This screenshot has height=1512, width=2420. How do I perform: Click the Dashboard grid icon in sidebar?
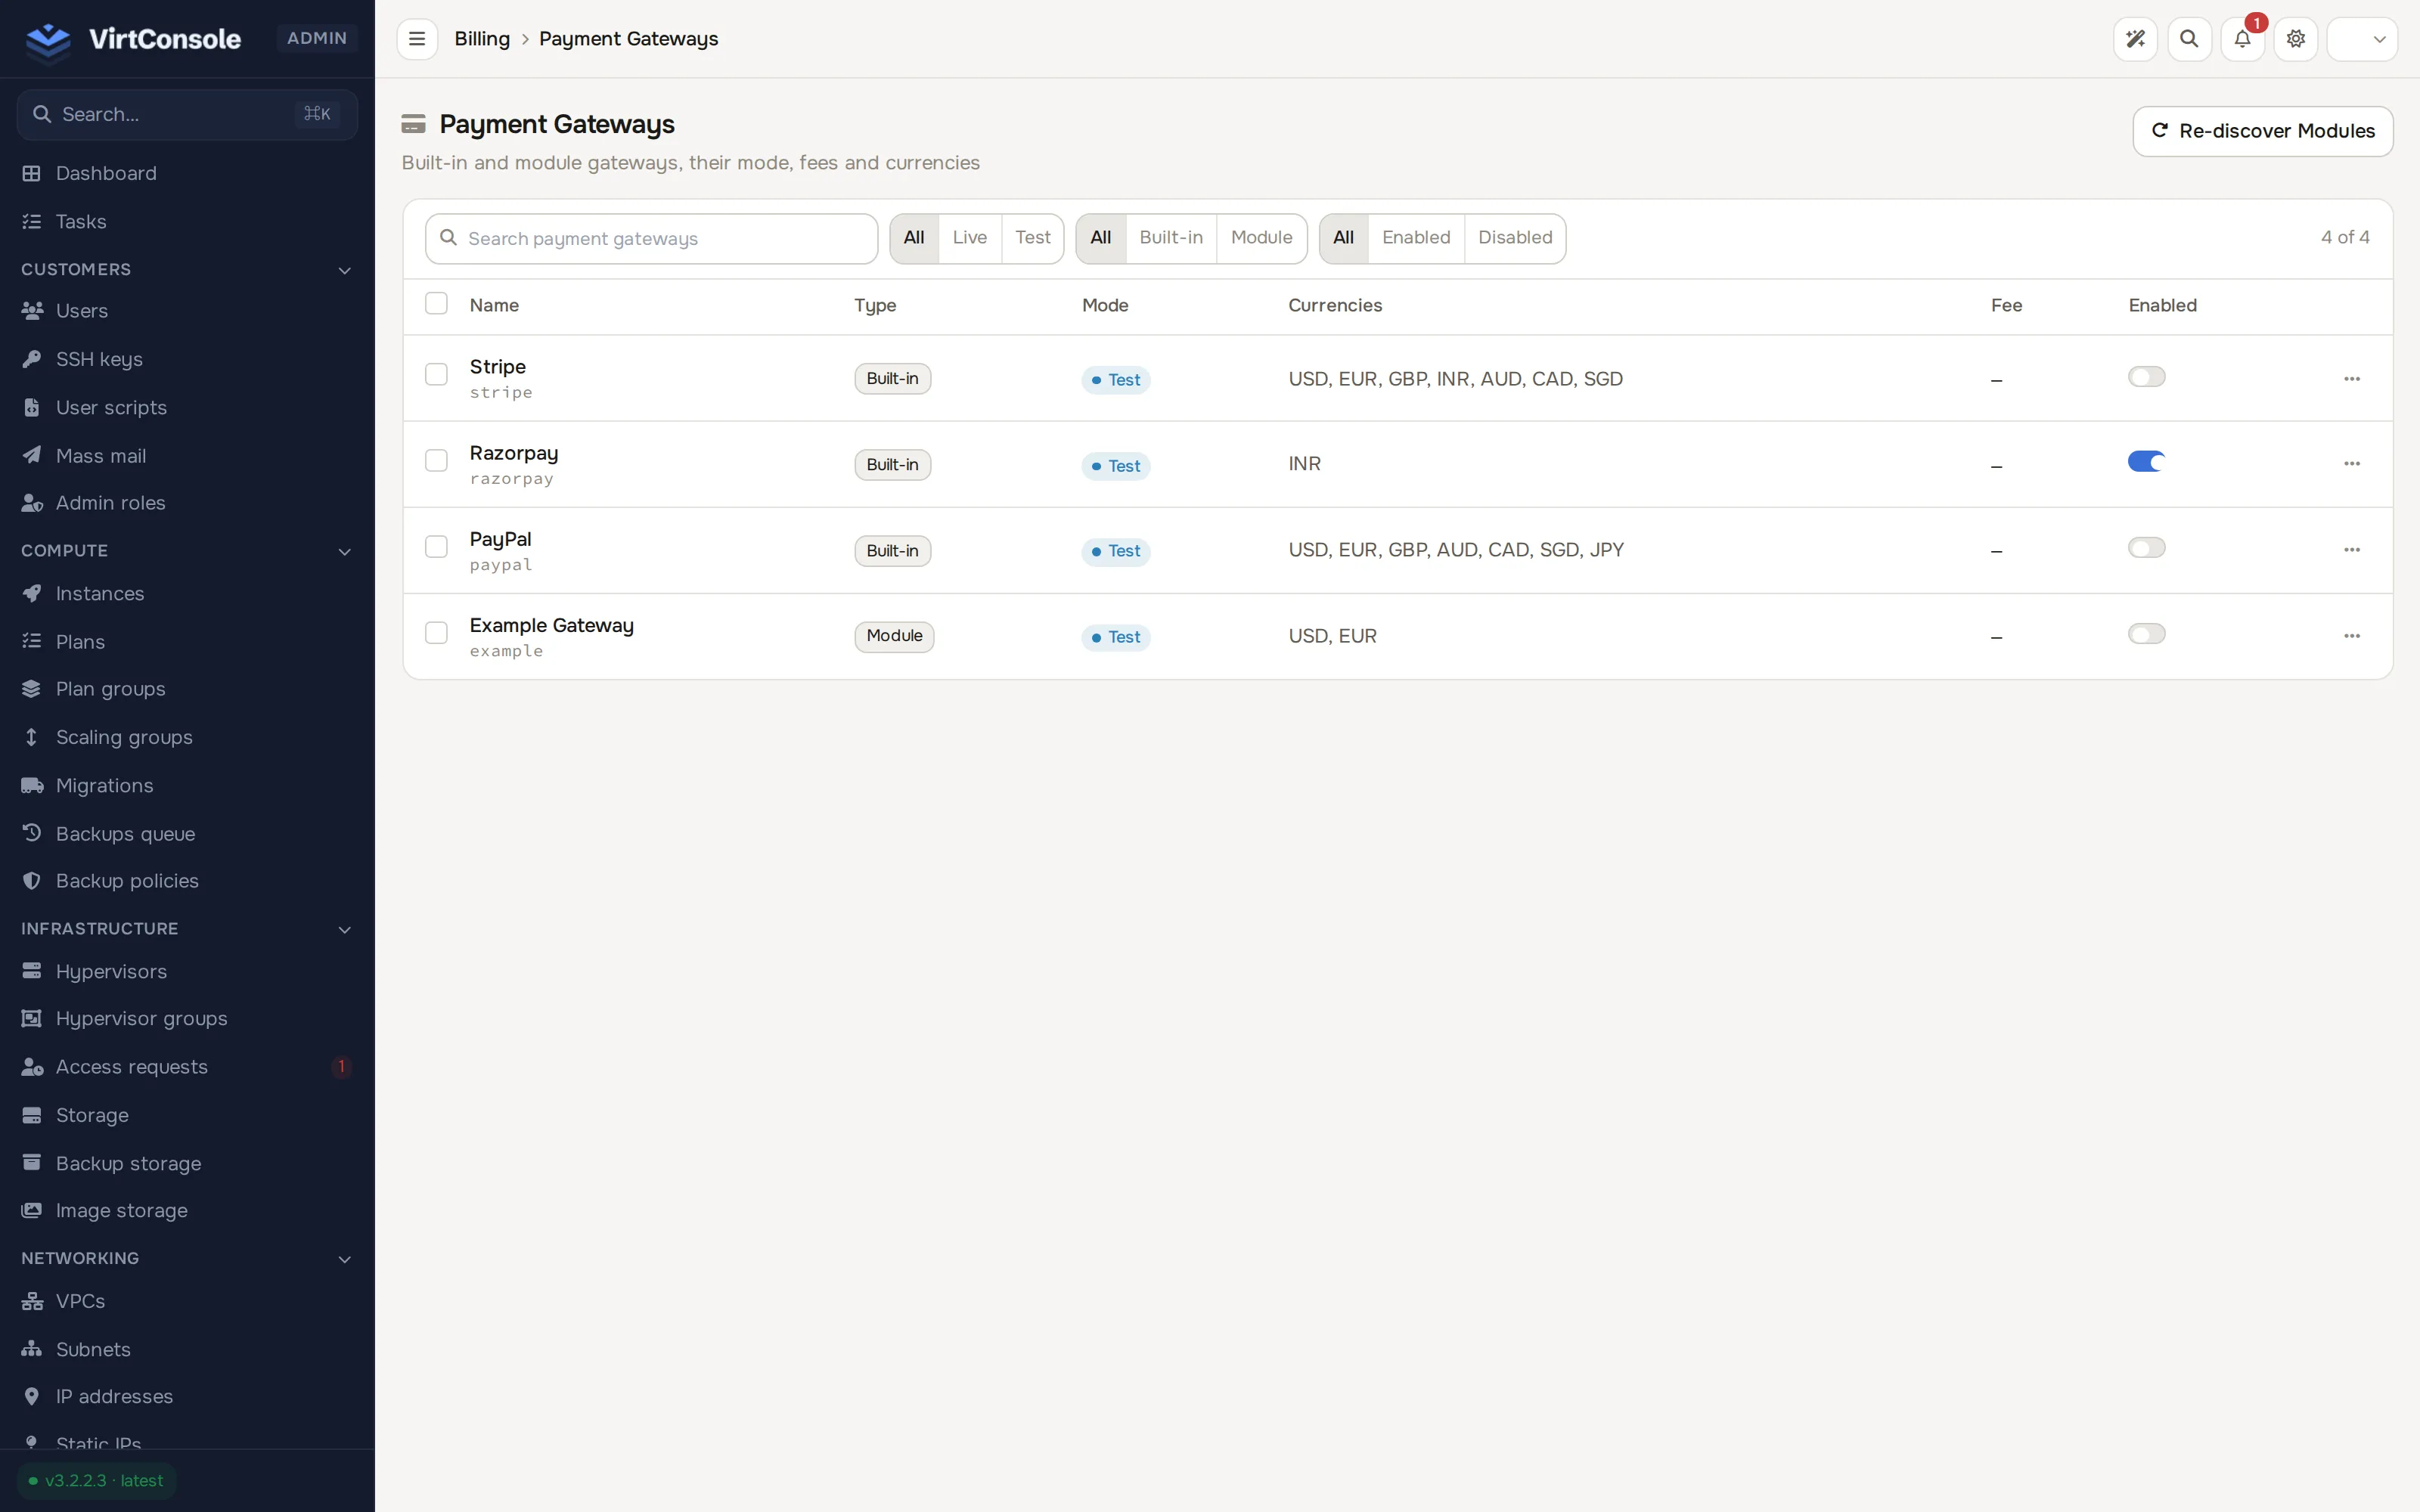(32, 173)
